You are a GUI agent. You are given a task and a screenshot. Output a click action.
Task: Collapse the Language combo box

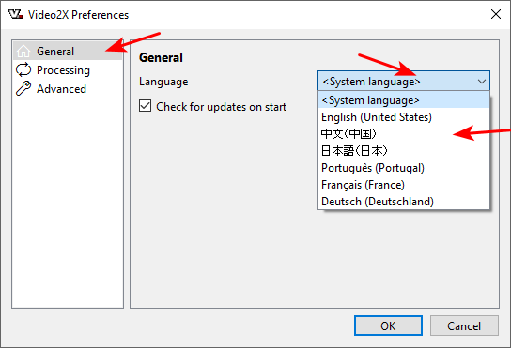tap(404, 81)
